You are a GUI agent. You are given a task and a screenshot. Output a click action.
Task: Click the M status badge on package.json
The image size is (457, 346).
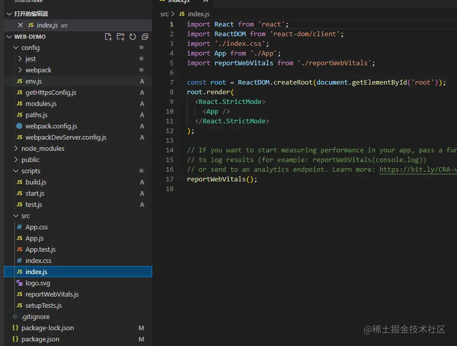141,339
